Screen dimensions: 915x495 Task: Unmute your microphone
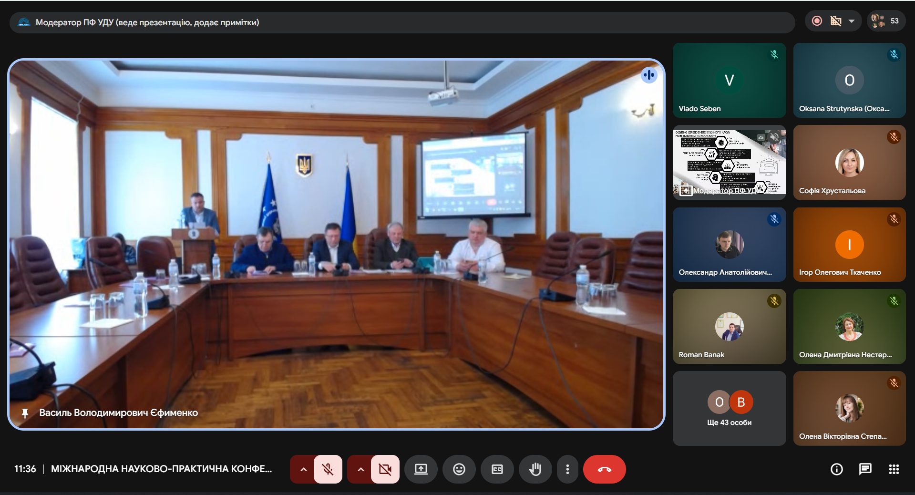tap(328, 469)
